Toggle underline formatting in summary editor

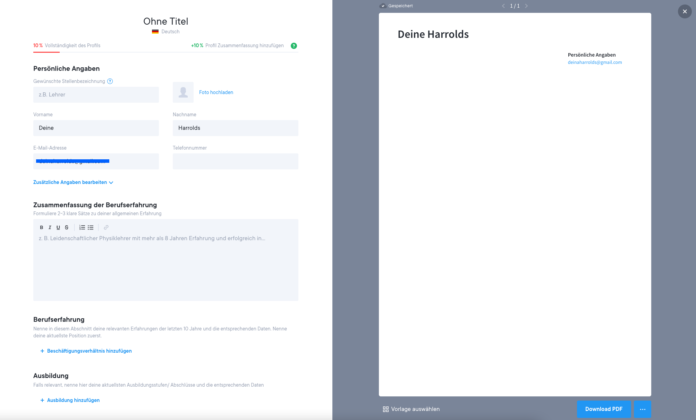coord(58,227)
